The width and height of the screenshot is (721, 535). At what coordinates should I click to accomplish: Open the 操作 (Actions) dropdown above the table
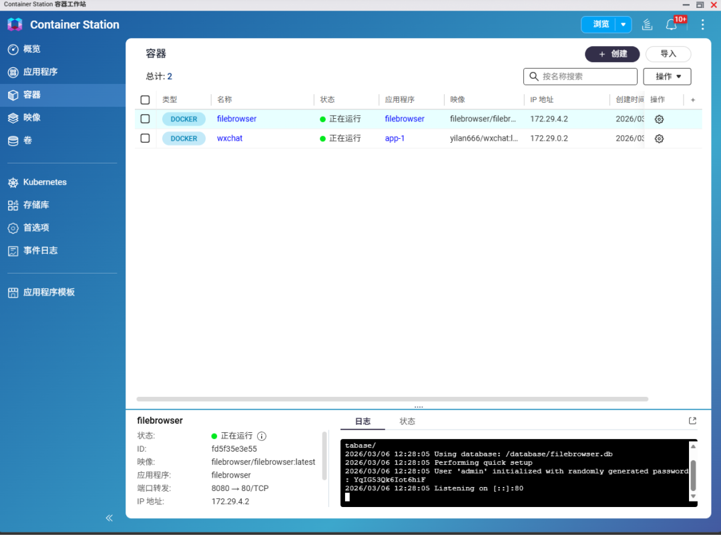click(x=667, y=76)
